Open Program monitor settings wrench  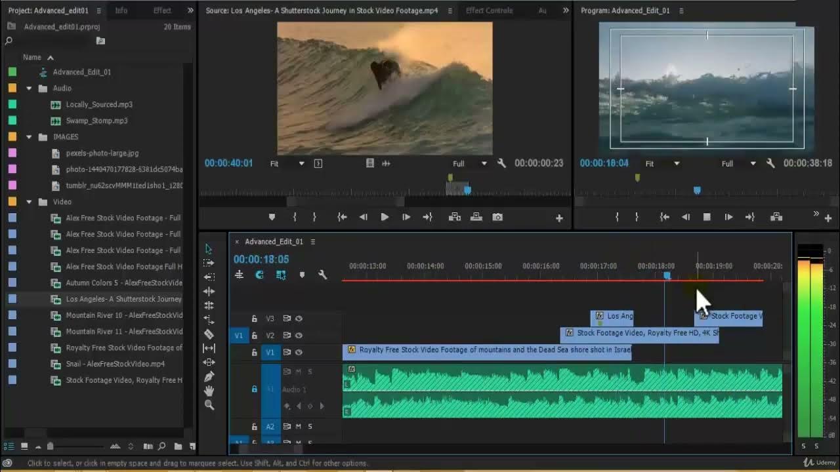tap(770, 163)
